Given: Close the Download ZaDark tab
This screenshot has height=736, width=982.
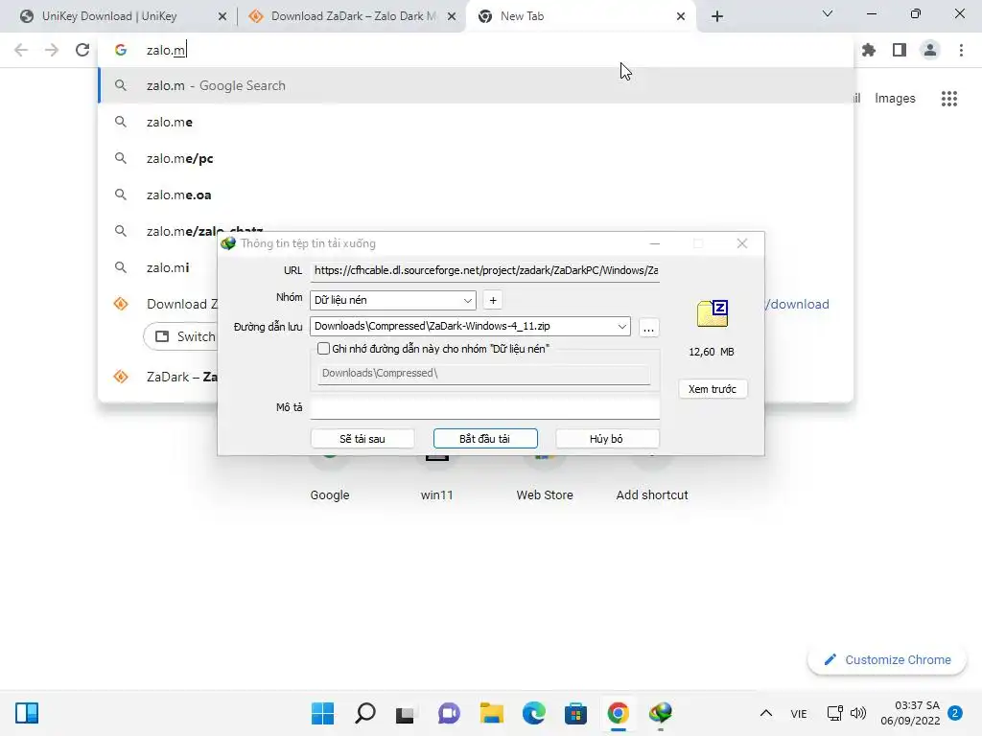Looking at the screenshot, I should coord(452,16).
